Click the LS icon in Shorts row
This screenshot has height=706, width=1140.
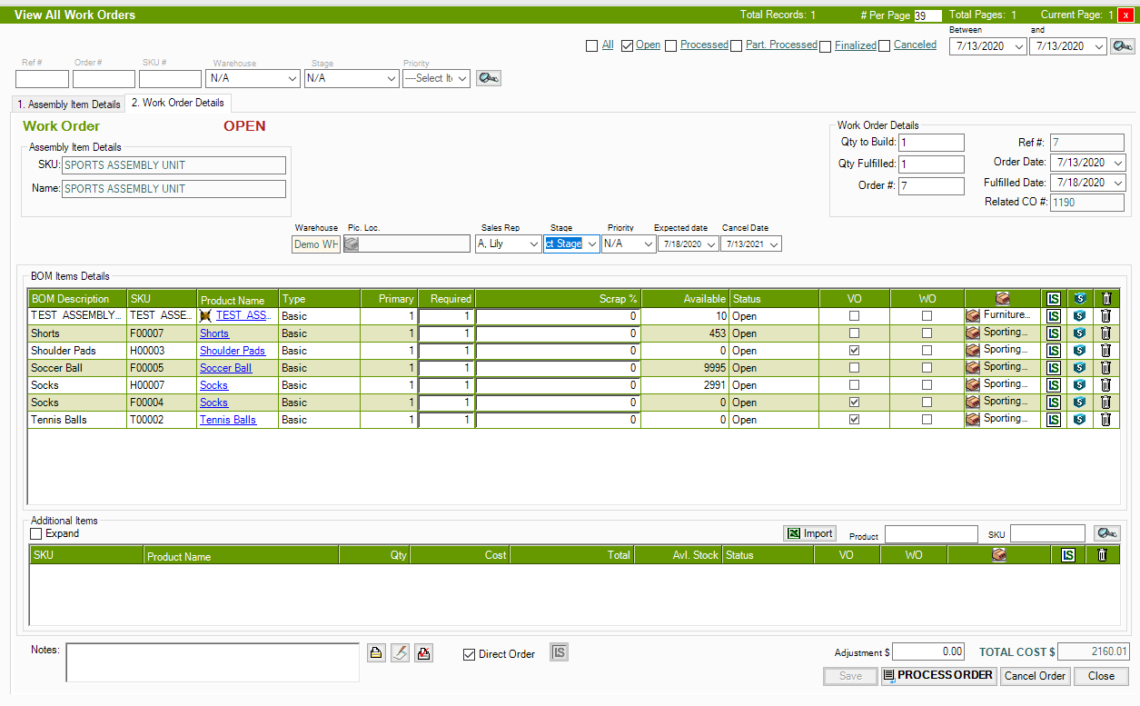(x=1054, y=333)
